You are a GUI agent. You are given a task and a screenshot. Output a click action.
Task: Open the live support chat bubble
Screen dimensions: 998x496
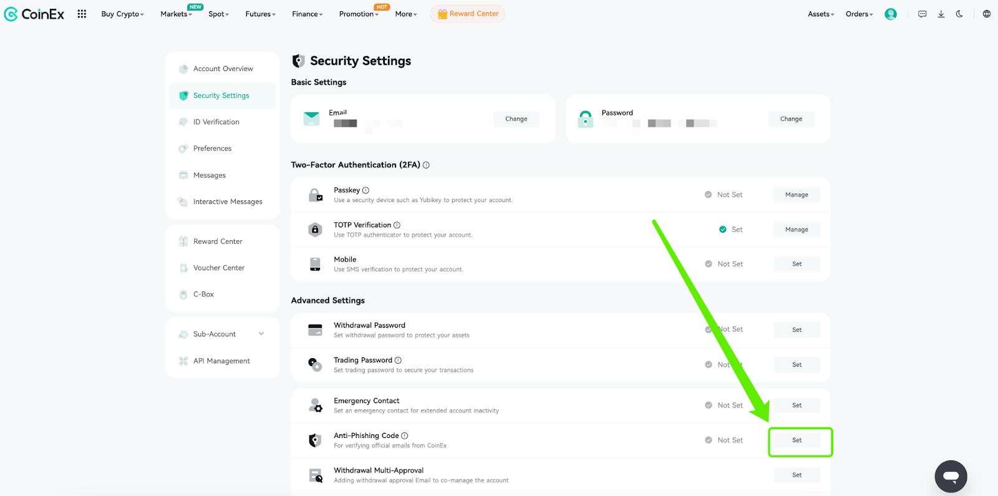(x=951, y=477)
